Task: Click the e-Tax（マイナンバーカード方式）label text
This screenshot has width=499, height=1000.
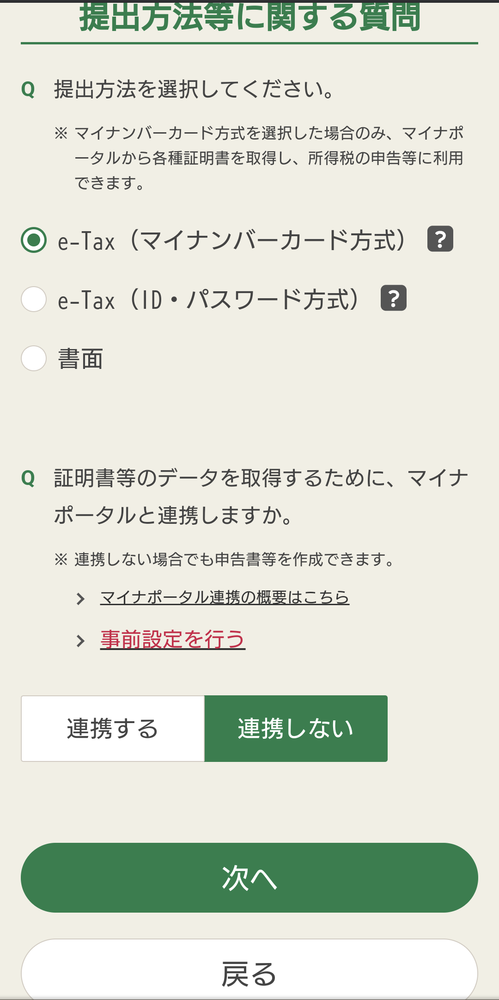Action: (x=231, y=241)
